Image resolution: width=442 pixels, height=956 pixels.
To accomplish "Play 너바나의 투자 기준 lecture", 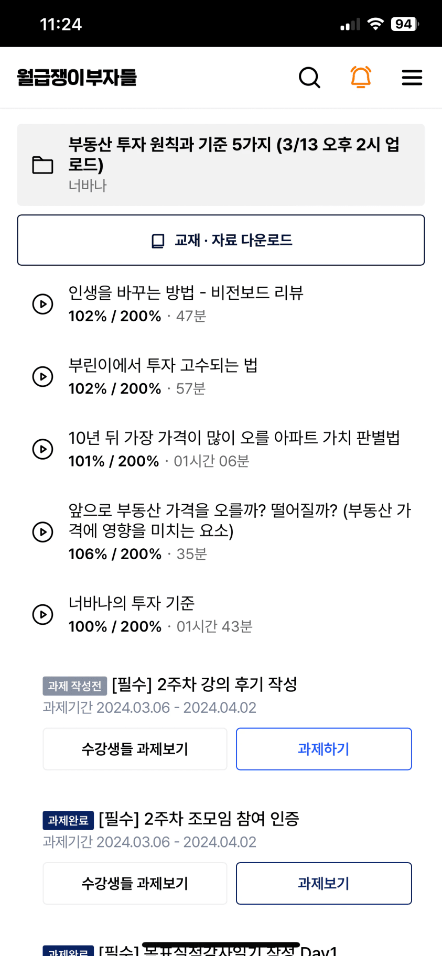I will [x=43, y=614].
